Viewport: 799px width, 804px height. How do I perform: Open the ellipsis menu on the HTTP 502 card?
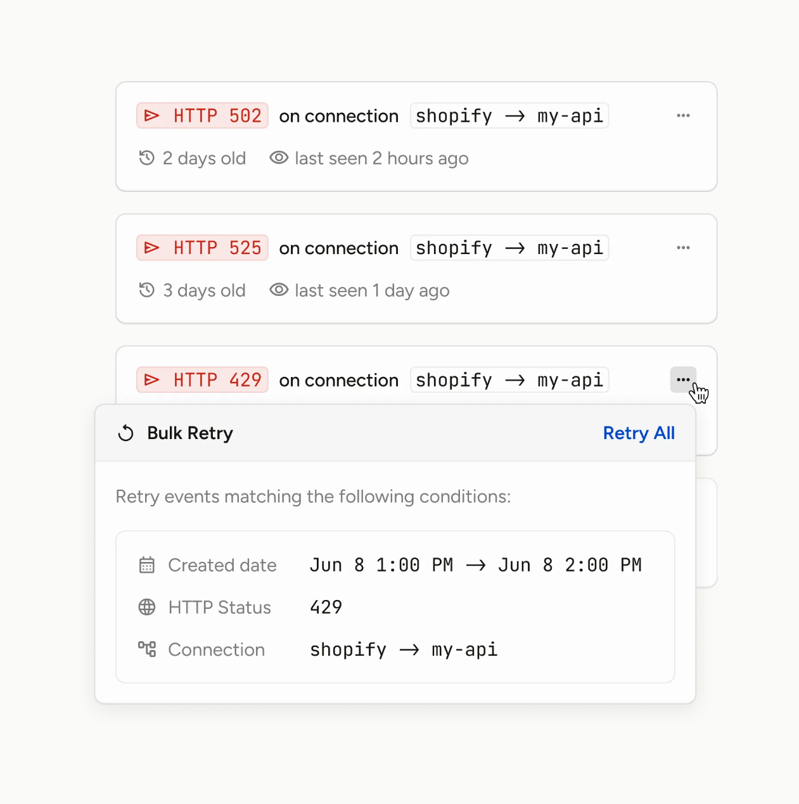coord(683,115)
